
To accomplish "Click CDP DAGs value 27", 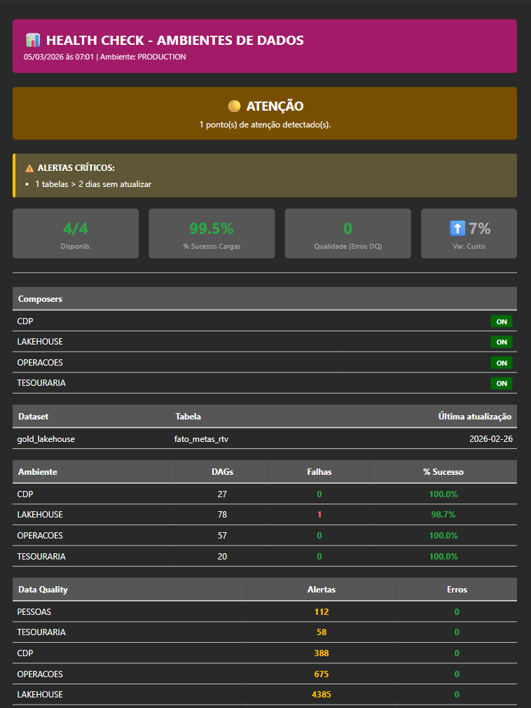I will pos(222,494).
